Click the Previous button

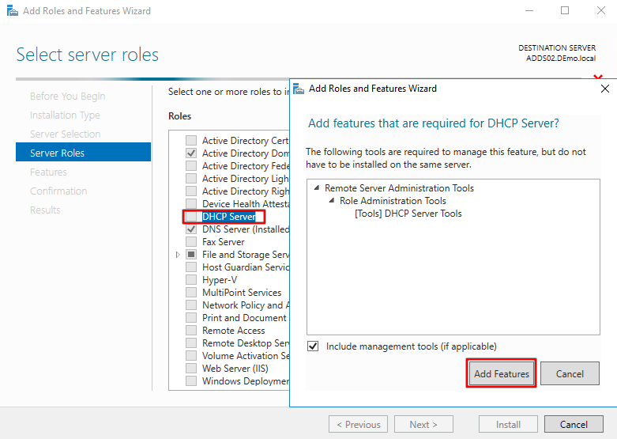click(358, 424)
